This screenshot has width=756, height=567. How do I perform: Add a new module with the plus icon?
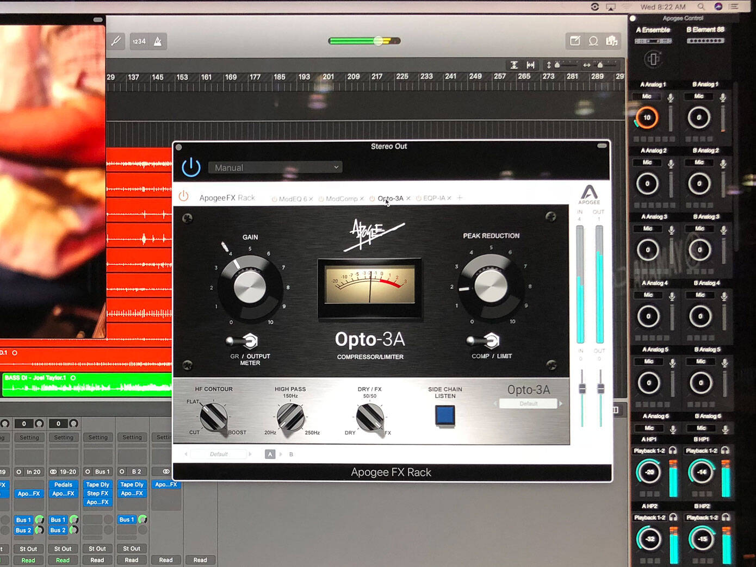[x=460, y=198]
